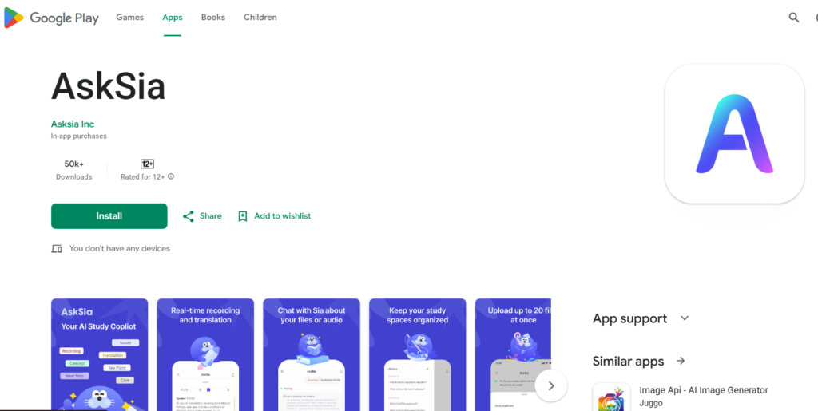Viewport: 818px width, 411px height.
Task: Switch to the Books tab
Action: [212, 18]
